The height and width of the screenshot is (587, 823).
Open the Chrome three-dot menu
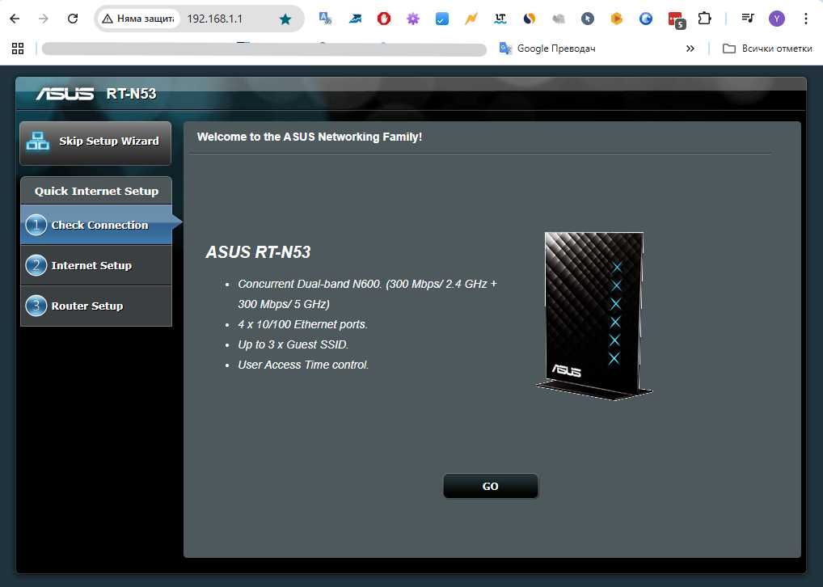pyautogui.click(x=806, y=19)
